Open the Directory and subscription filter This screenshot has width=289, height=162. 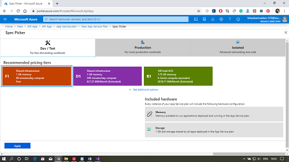[204, 19]
